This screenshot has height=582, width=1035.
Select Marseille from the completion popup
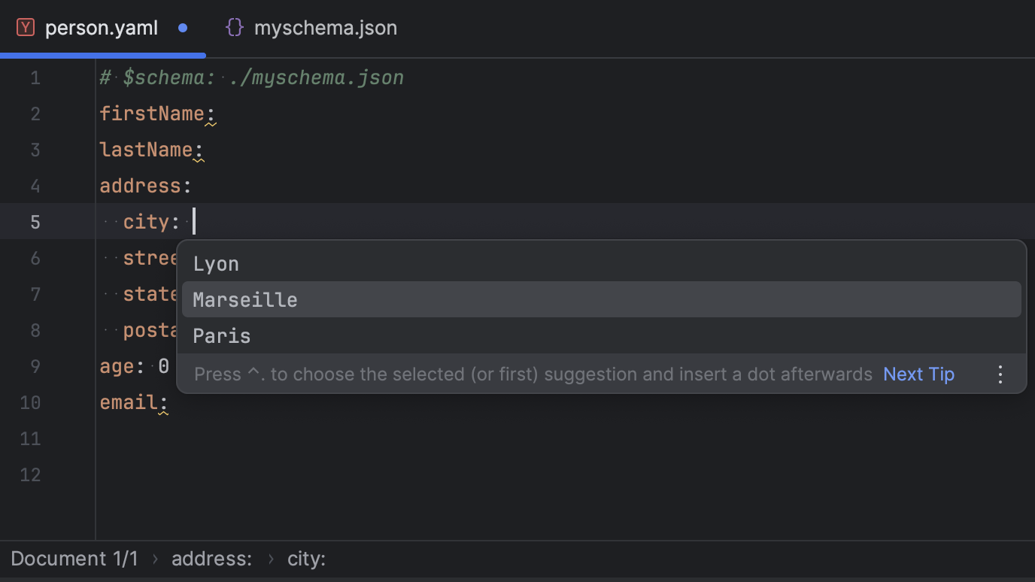pos(244,299)
